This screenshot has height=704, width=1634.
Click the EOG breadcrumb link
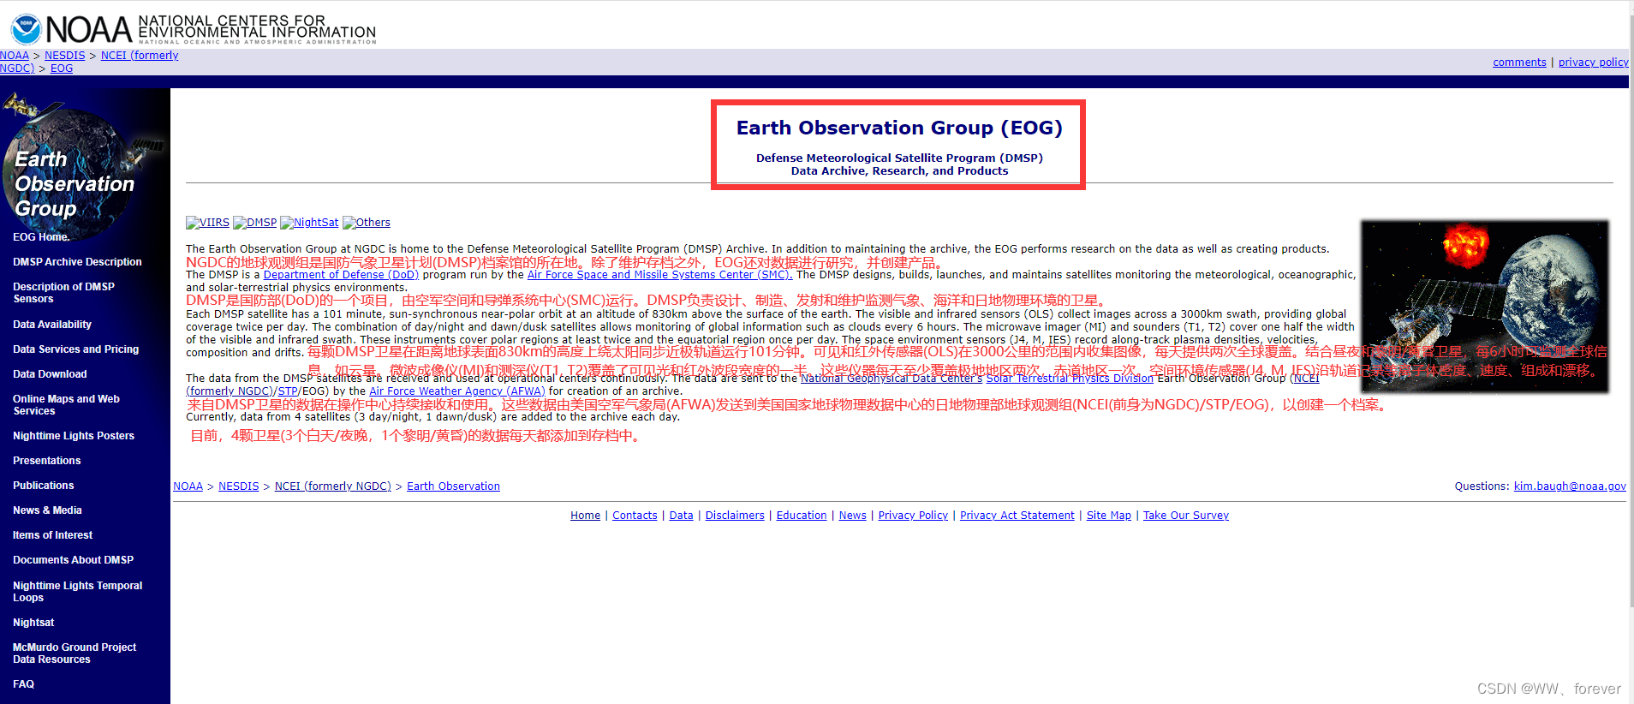coord(62,69)
